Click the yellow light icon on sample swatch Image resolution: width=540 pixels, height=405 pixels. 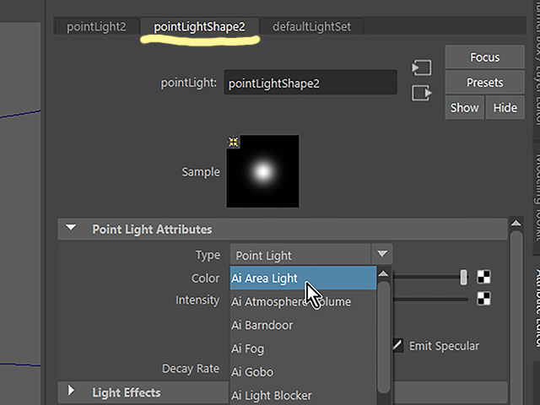(234, 142)
